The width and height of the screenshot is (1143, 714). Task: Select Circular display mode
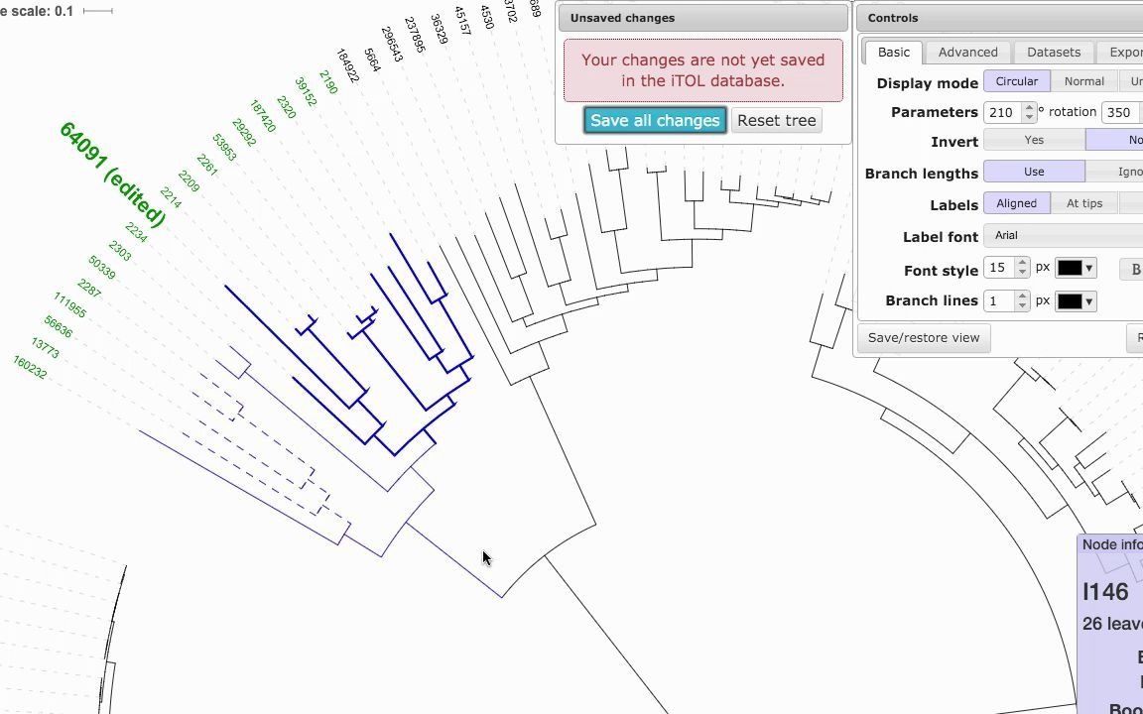click(1017, 81)
